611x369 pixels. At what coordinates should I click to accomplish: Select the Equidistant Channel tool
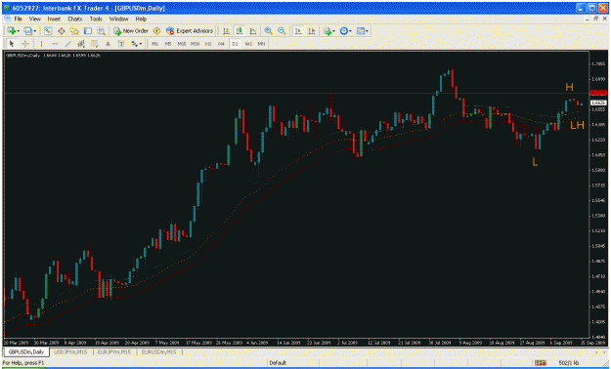click(x=81, y=44)
